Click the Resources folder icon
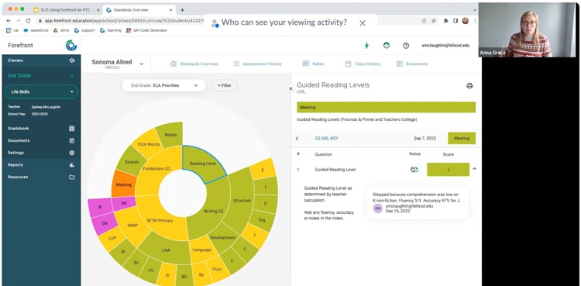581x286 pixels. point(72,177)
